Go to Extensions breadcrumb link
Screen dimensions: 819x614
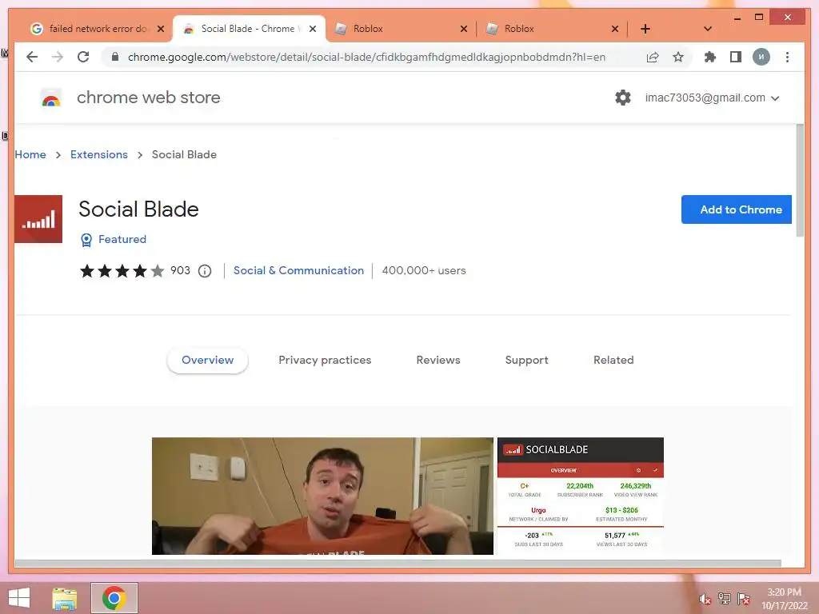(x=98, y=154)
